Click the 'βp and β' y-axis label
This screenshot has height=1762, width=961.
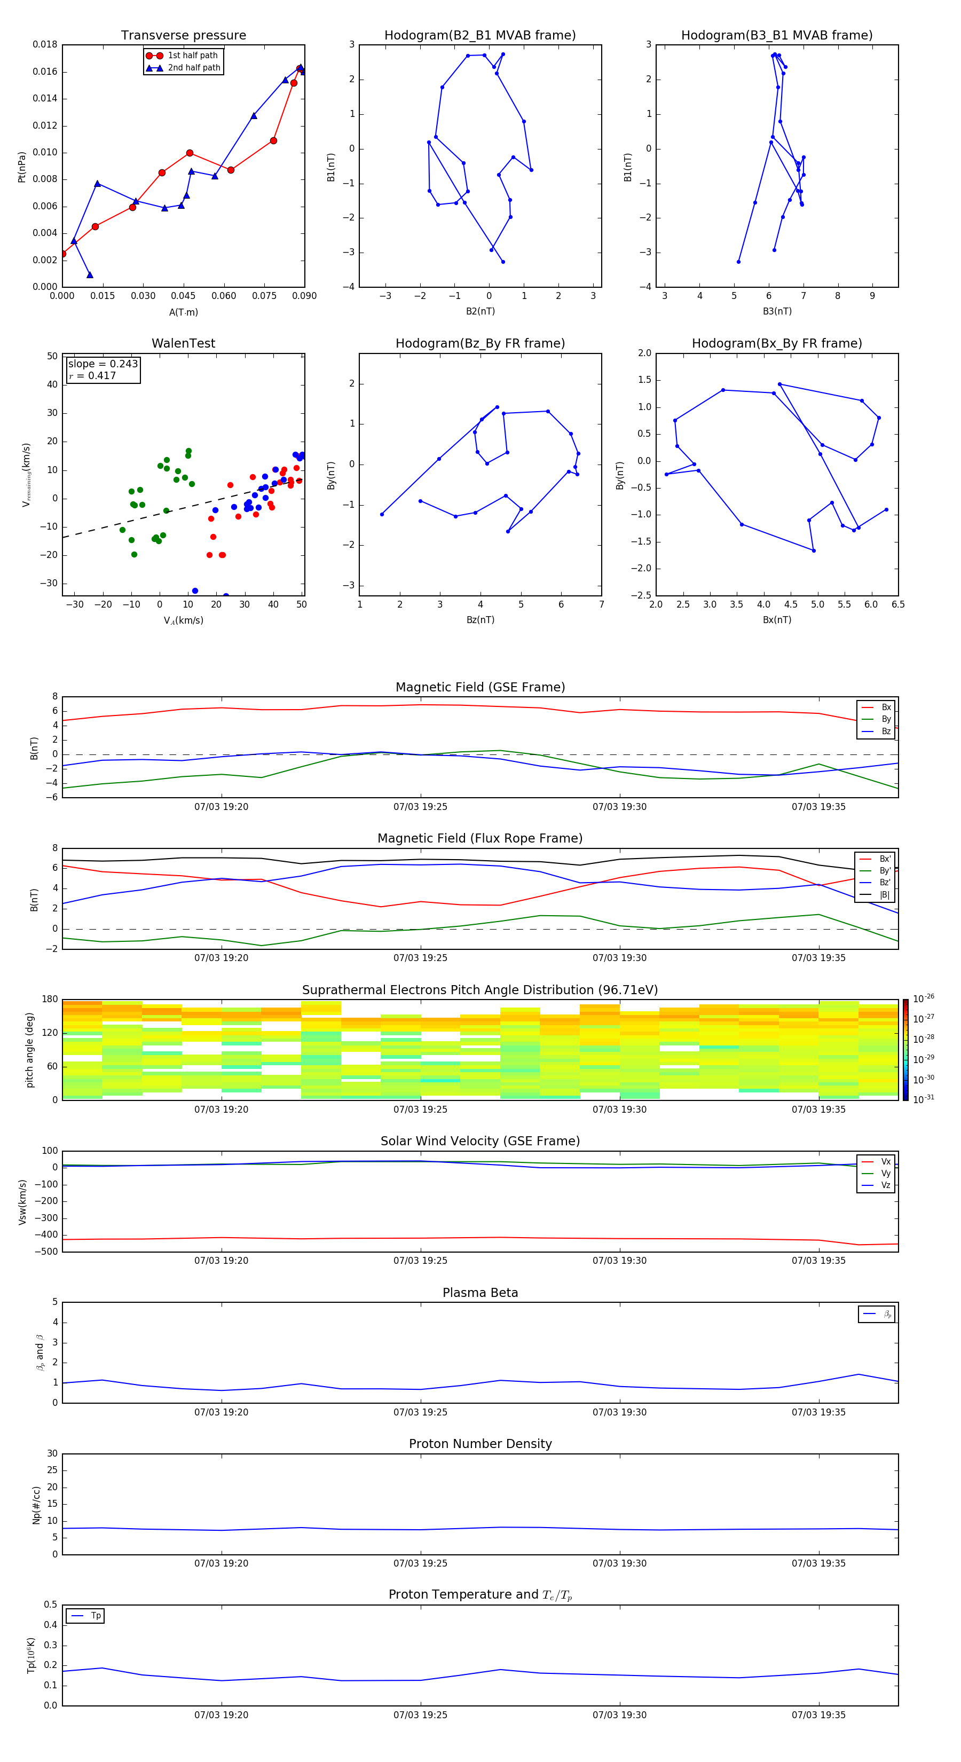(x=40, y=1352)
